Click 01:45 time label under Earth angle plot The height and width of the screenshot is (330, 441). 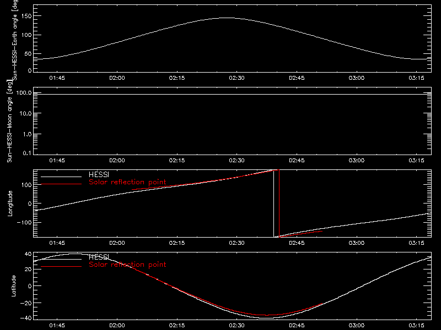[57, 78]
